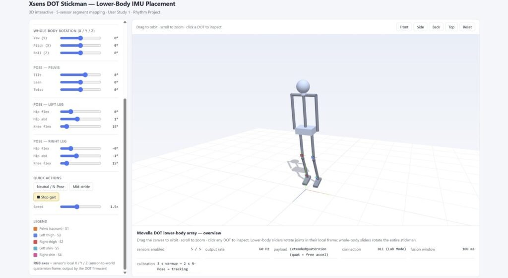
Task: Click the 'QUICK ACTIONS' section header
Action: coord(47,178)
